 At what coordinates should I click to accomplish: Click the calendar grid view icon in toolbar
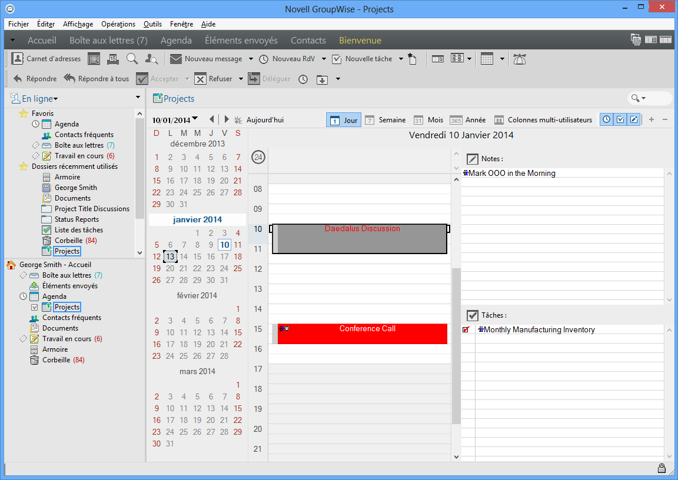pos(487,59)
